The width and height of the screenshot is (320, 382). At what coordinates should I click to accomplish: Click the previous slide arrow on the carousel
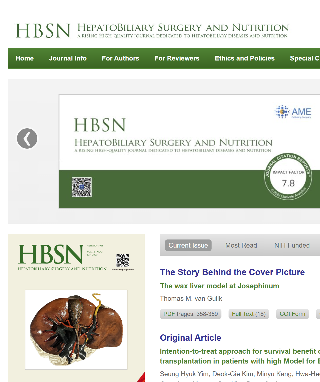(27, 138)
